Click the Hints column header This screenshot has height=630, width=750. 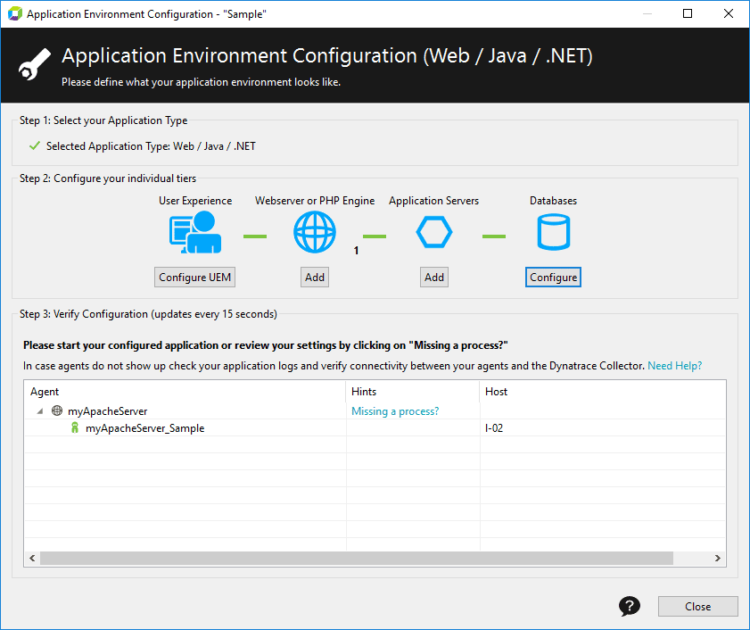tap(413, 392)
